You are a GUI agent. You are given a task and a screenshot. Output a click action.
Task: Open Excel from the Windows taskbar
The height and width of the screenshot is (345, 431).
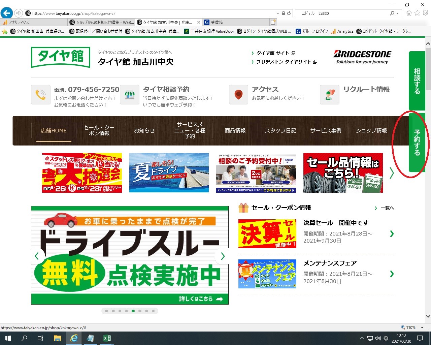[107, 338]
